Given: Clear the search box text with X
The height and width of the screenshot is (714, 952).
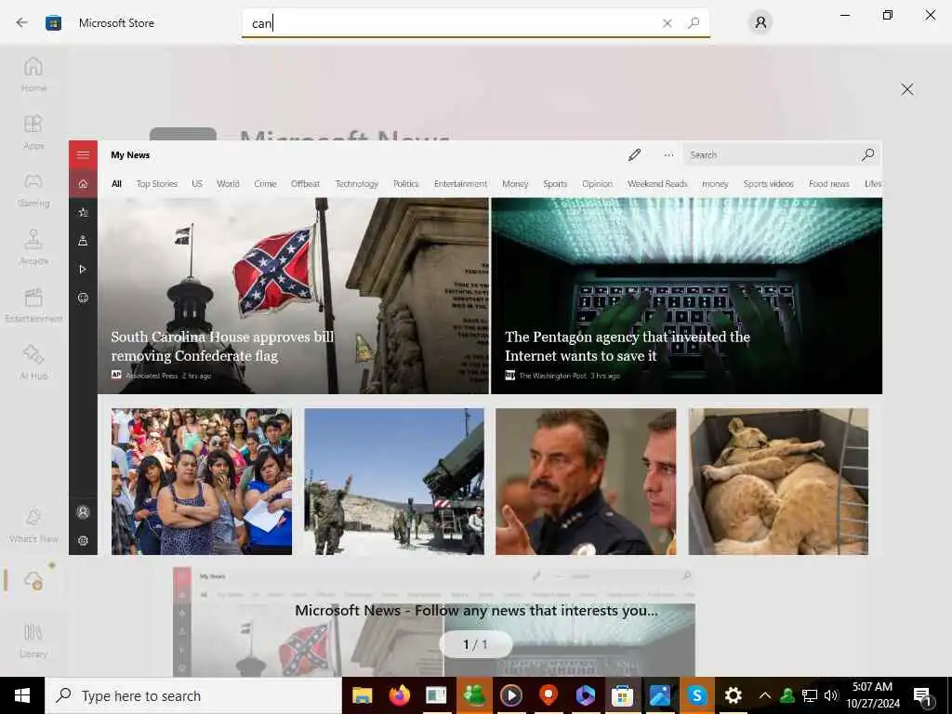Looking at the screenshot, I should 668,23.
